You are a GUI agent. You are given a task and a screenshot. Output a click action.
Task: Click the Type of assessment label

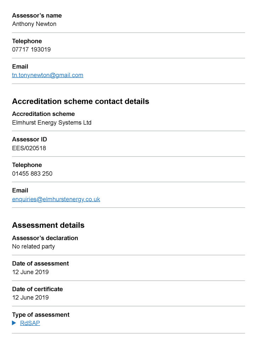click(x=41, y=315)
